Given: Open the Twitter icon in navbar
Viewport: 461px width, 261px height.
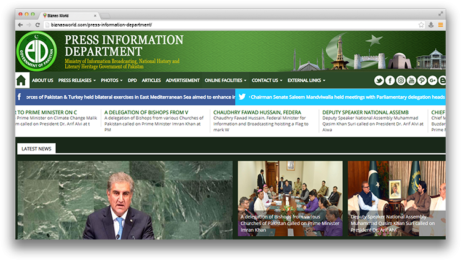Looking at the screenshot, I should (x=379, y=80).
